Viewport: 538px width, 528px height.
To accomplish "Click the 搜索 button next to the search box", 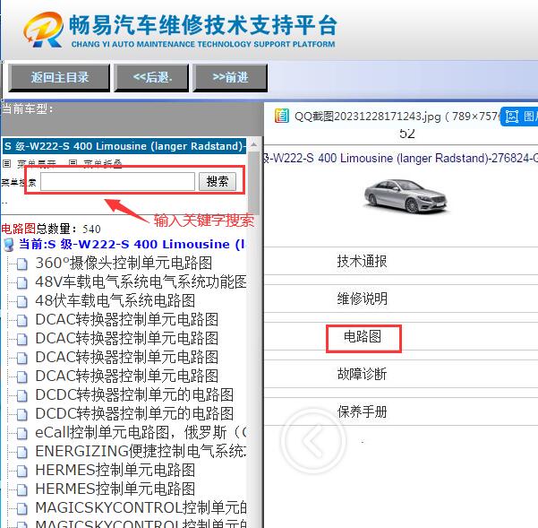I will point(218,181).
